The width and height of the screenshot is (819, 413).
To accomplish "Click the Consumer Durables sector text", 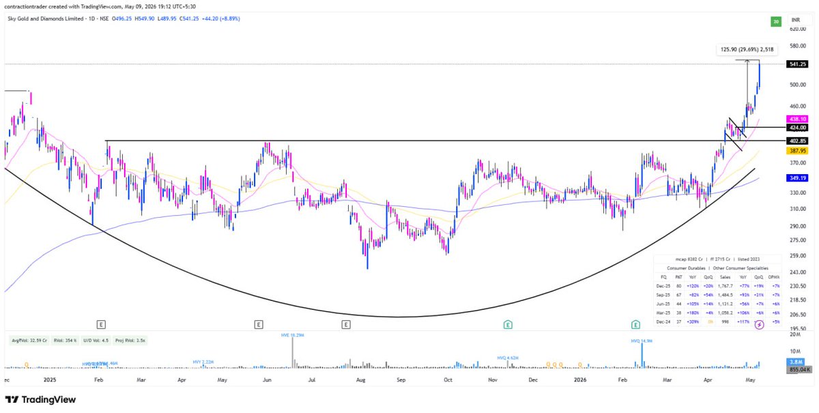I will point(685,268).
